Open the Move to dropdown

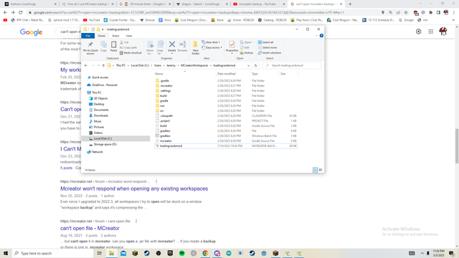click(150, 48)
